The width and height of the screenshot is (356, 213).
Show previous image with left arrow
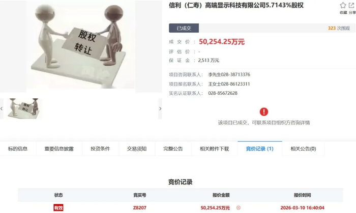[2, 109]
